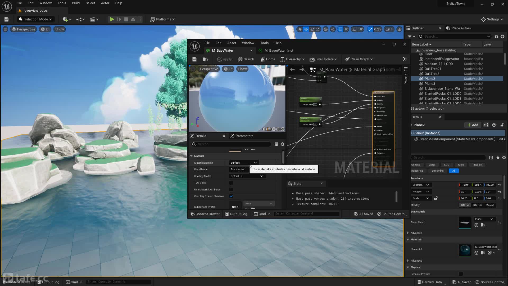Activate the translate gizmo icon

coord(306,29)
